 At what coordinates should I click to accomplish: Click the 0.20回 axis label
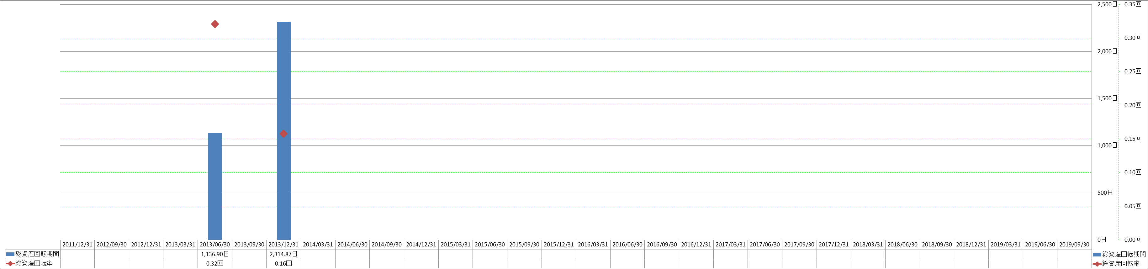[x=1132, y=105]
